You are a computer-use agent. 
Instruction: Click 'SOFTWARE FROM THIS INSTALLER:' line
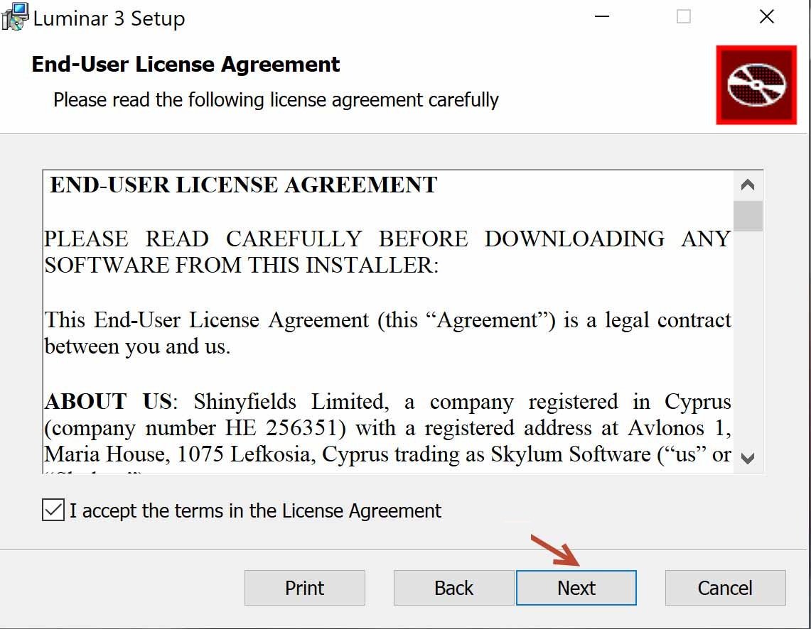[x=241, y=266]
